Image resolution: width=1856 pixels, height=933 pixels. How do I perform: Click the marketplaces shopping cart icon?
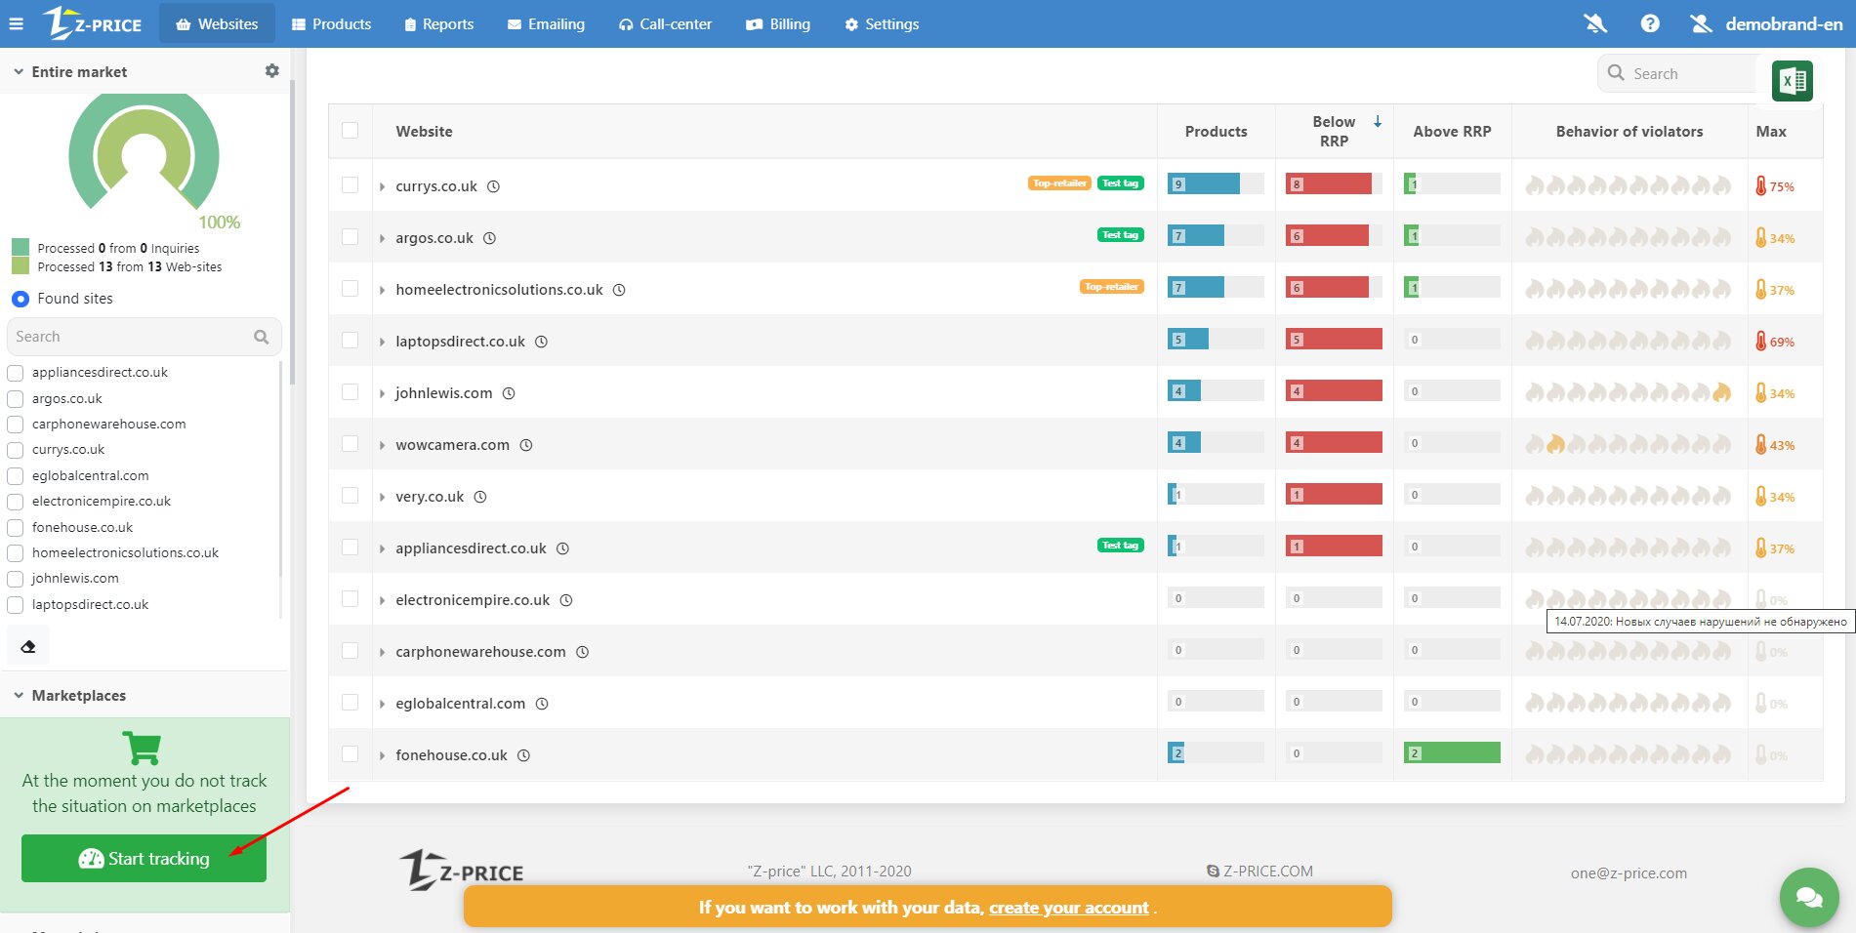coord(143,748)
